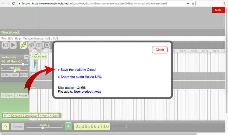
Task: Click the rewind to start button
Action: [x=5, y=45]
